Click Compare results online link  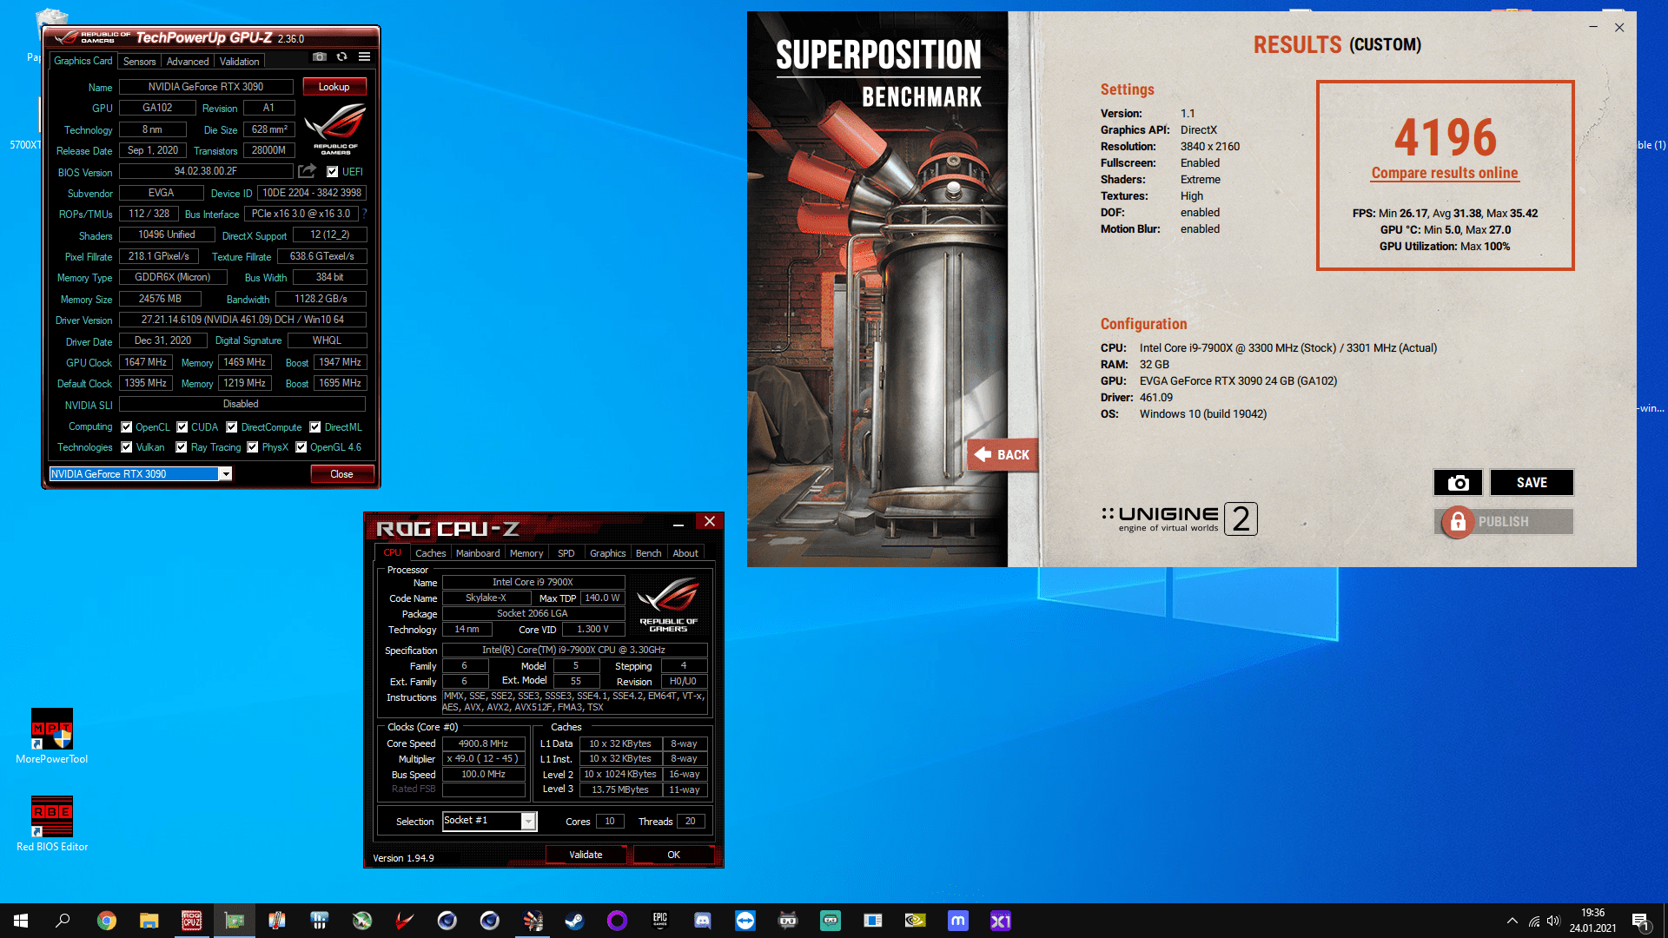pyautogui.click(x=1445, y=173)
